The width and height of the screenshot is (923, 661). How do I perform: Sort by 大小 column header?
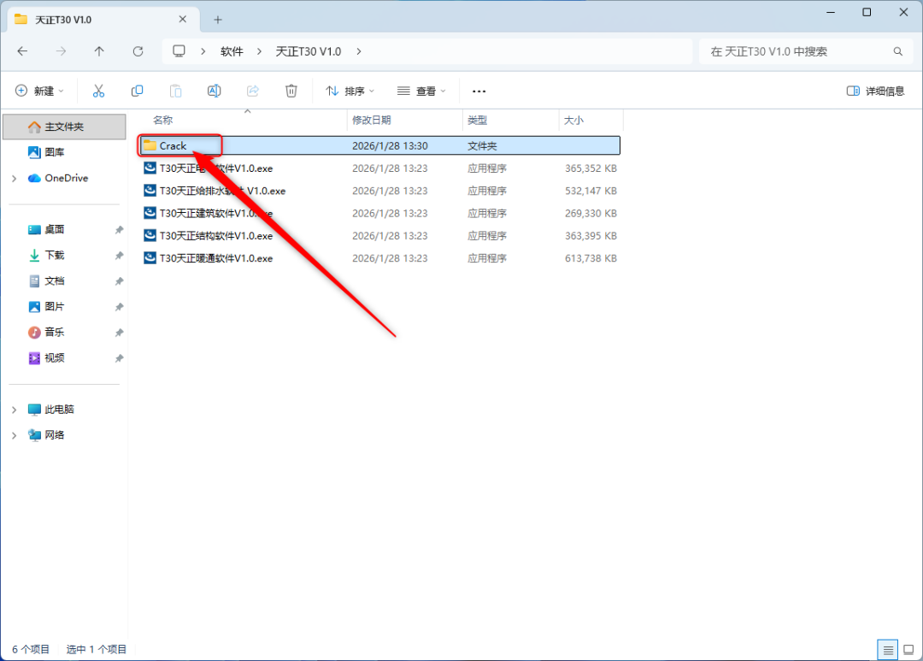pyautogui.click(x=574, y=121)
